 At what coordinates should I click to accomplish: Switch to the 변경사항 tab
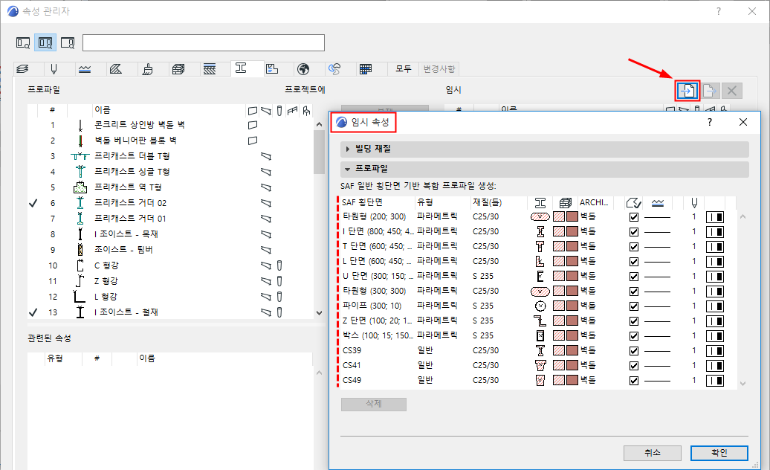439,68
